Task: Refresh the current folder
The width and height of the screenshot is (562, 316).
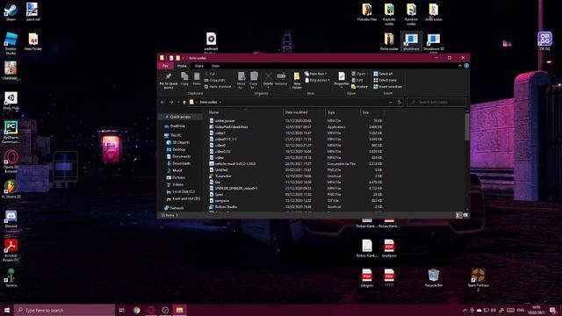Action: coord(399,103)
